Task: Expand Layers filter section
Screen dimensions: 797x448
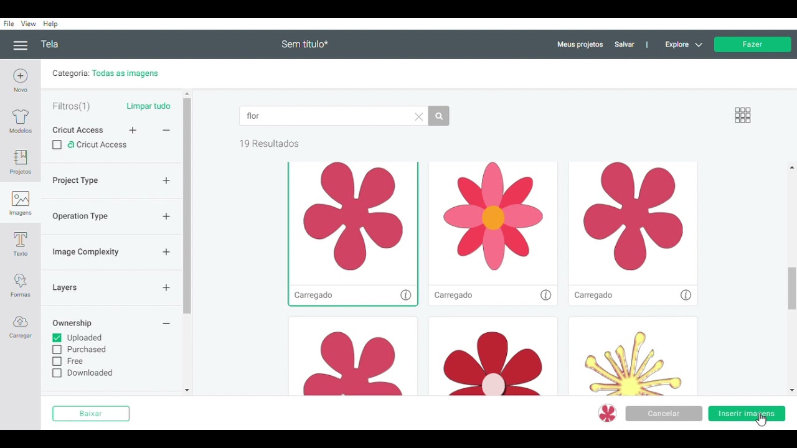Action: (x=166, y=287)
